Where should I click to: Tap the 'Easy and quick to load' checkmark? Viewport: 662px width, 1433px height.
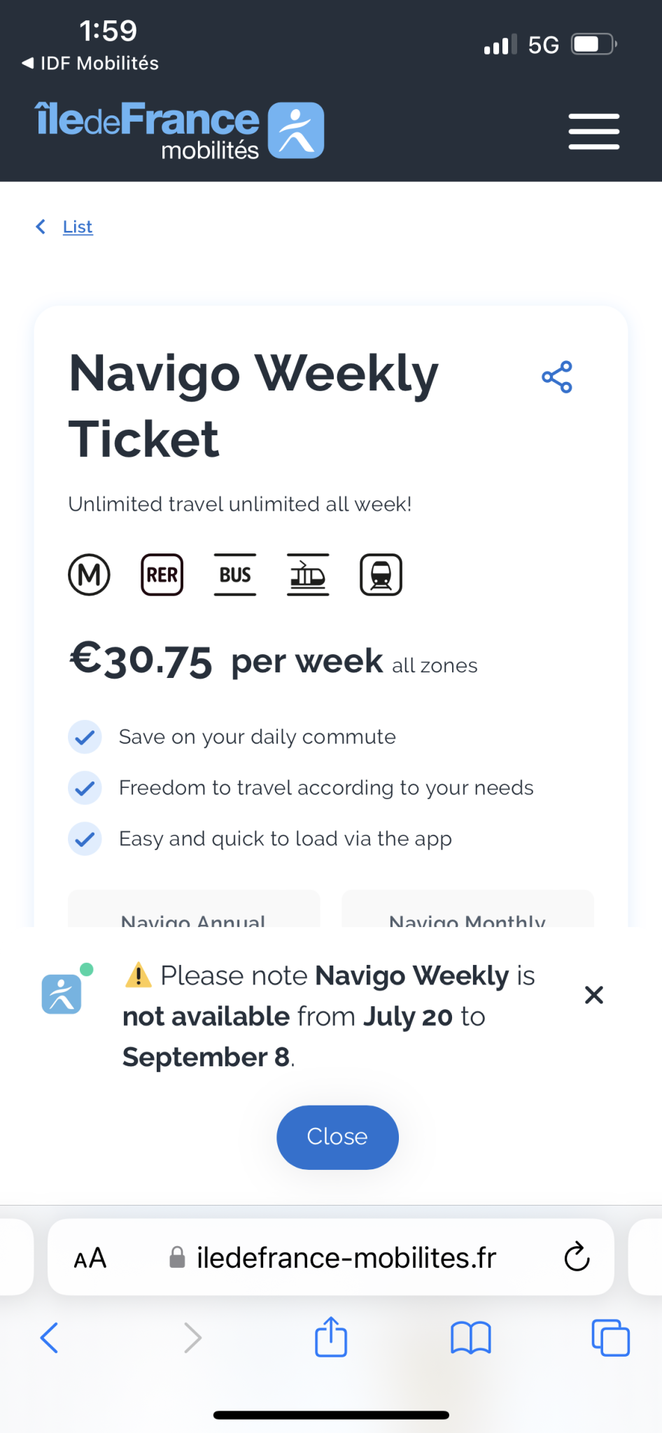coord(85,839)
